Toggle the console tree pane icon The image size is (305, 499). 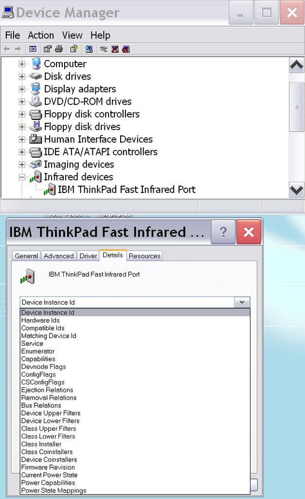click(x=33, y=49)
